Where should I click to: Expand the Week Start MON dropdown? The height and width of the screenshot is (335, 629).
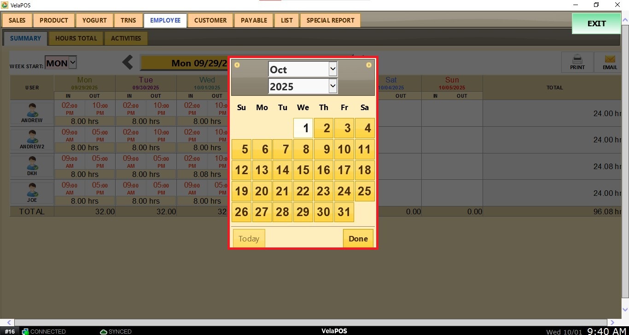point(72,63)
